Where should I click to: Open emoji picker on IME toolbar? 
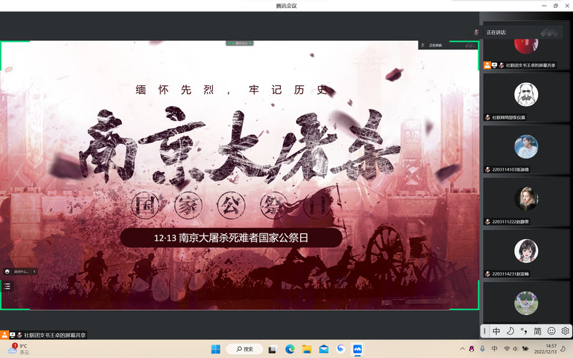click(x=552, y=331)
